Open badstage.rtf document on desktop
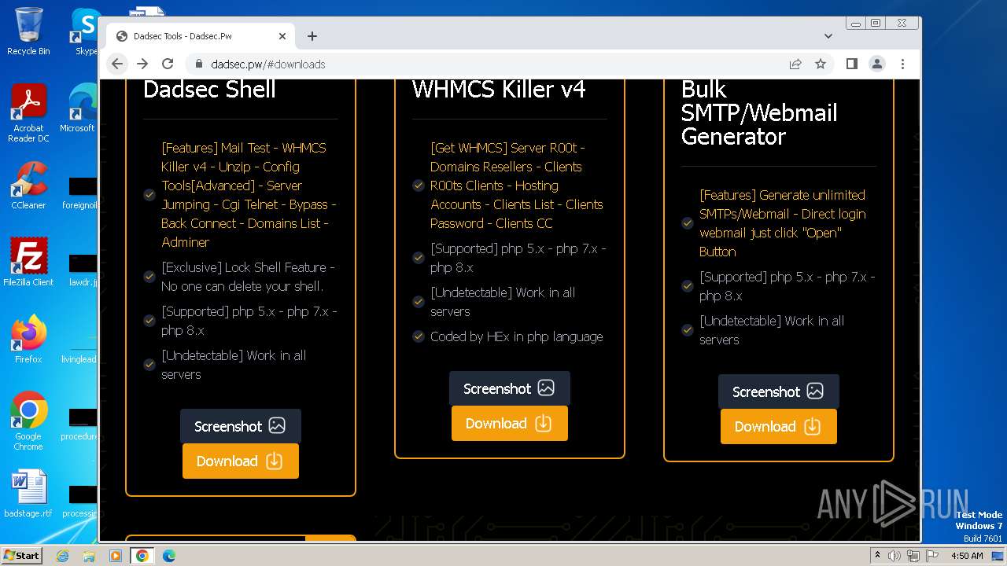 click(x=28, y=493)
